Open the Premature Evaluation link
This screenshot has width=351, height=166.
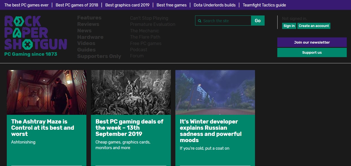click(x=152, y=24)
